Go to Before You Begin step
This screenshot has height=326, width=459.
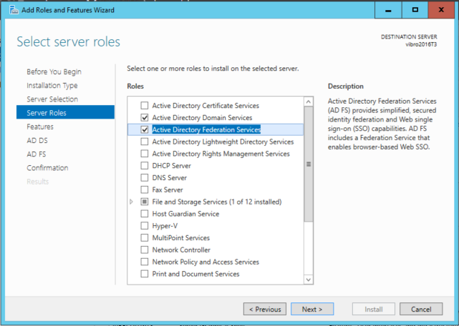click(54, 71)
